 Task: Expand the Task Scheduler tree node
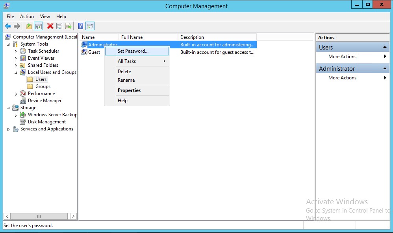coord(16,51)
